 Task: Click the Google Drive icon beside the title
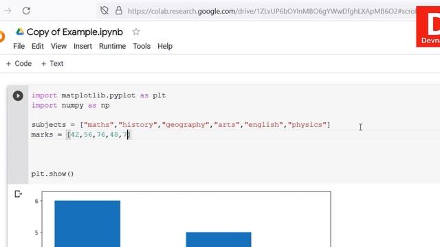[x=20, y=32]
